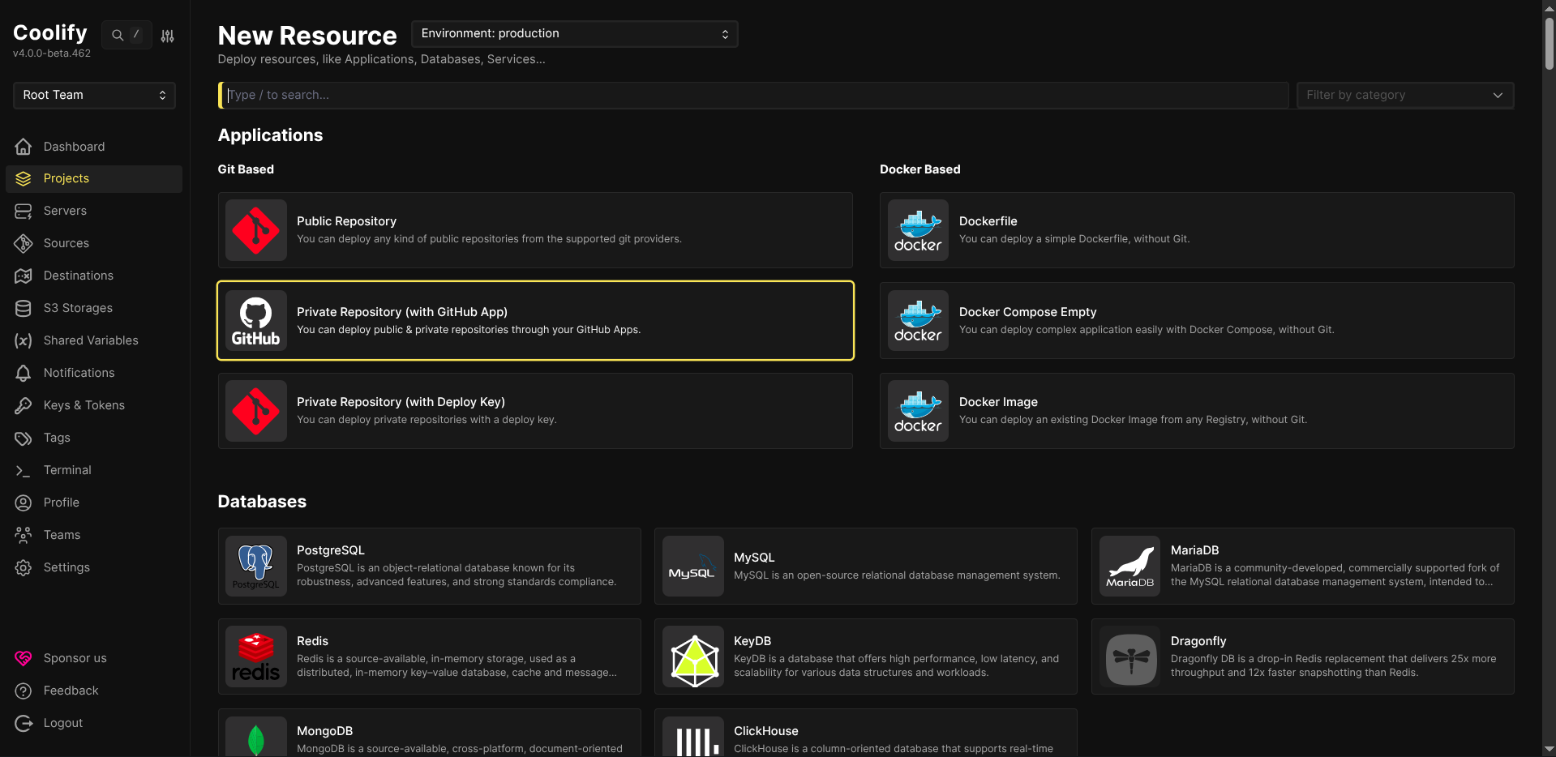This screenshot has width=1556, height=757.
Task: Open Shared Variables from the sidebar
Action: click(91, 340)
